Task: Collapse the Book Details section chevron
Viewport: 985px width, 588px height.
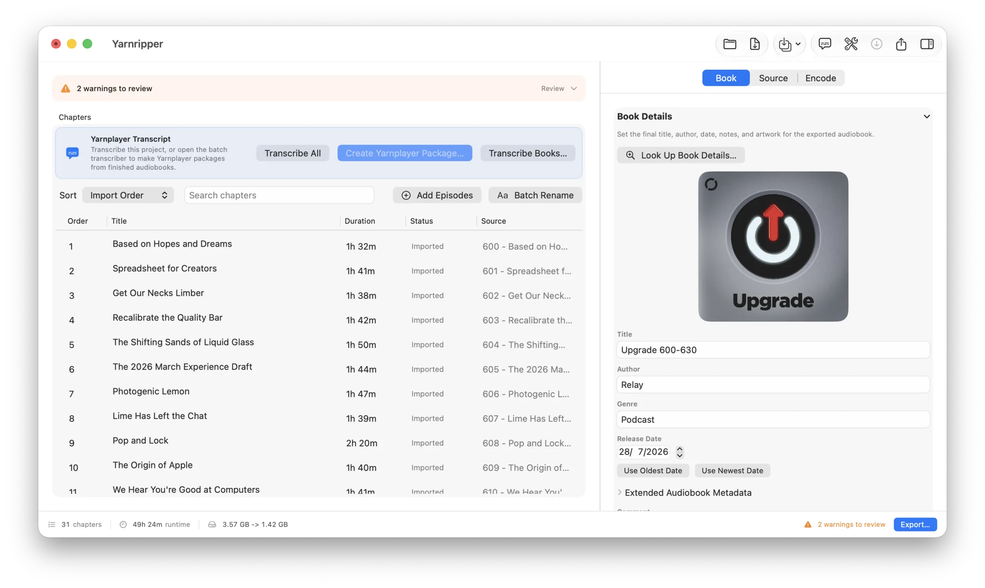Action: click(x=926, y=116)
